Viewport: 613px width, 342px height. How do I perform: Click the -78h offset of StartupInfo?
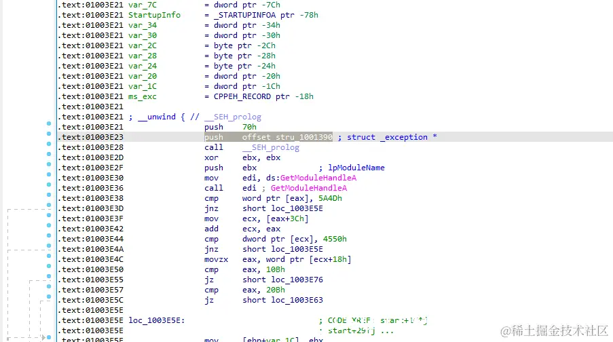tap(309, 15)
